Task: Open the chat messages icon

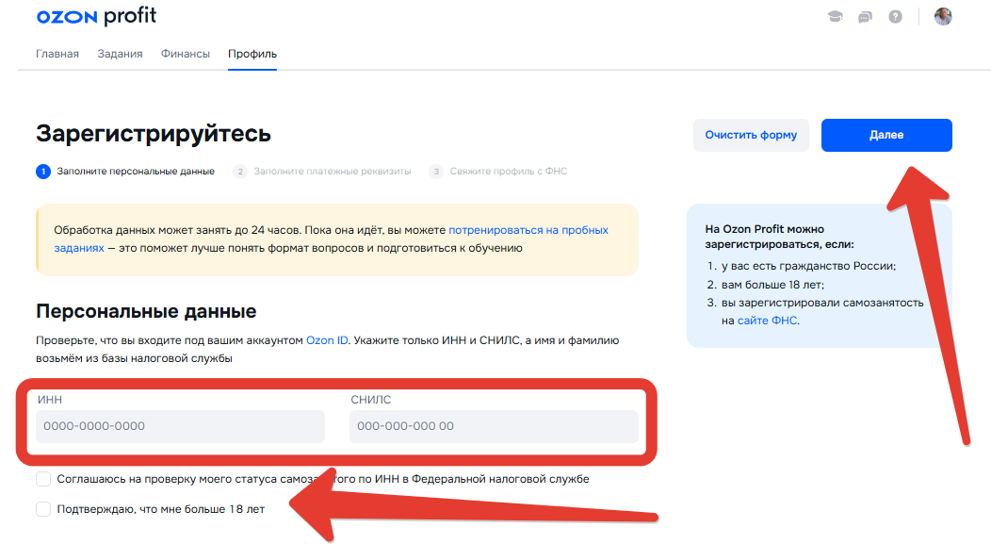Action: tap(865, 17)
